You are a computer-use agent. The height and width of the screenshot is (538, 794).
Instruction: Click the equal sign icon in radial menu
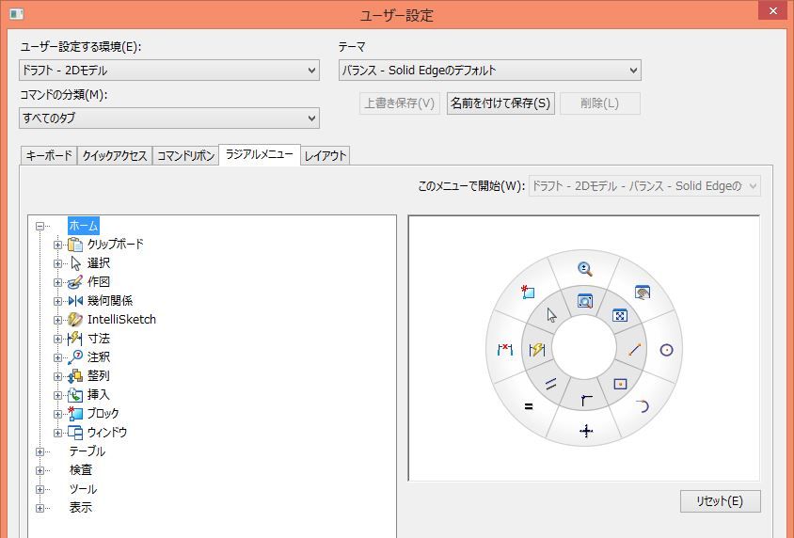(x=528, y=406)
